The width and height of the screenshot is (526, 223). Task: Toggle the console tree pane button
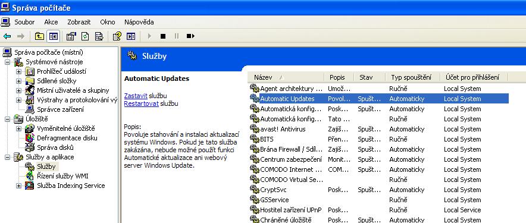pos(53,36)
